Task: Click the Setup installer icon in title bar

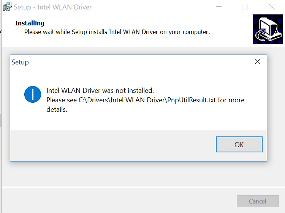Action: pos(7,7)
